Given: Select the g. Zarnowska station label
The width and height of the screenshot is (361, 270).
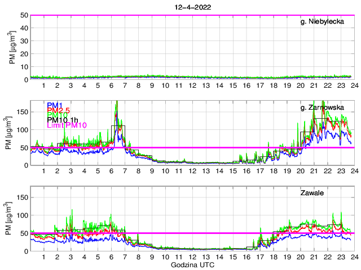Looking at the screenshot, I should tap(327, 106).
